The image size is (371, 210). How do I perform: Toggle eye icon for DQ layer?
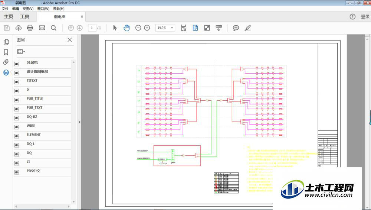tap(17, 154)
